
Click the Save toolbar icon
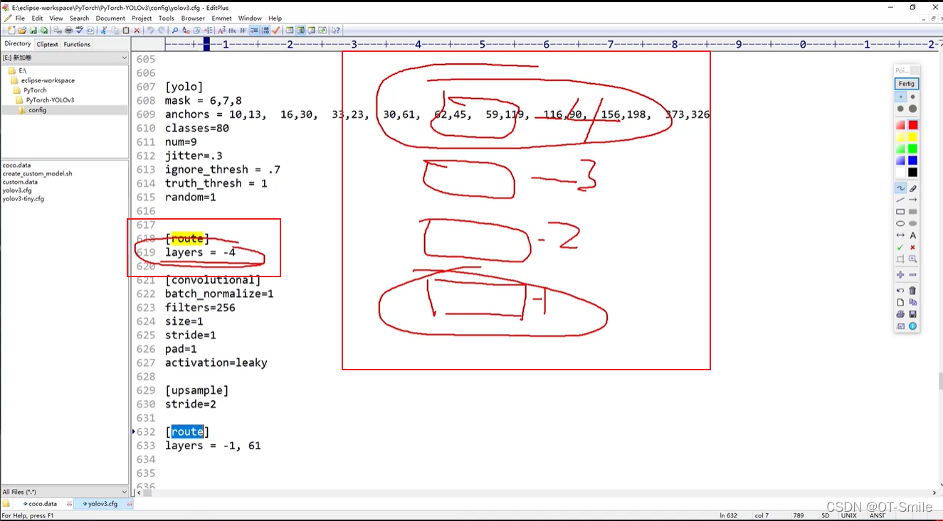[33, 31]
